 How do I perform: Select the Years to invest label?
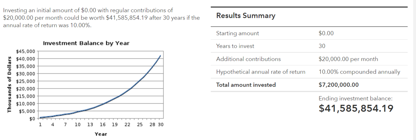pyautogui.click(x=235, y=46)
